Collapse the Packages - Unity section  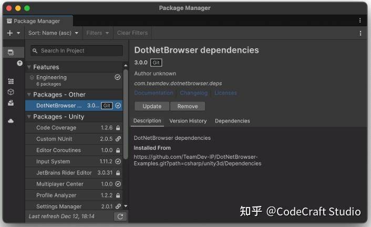point(29,117)
